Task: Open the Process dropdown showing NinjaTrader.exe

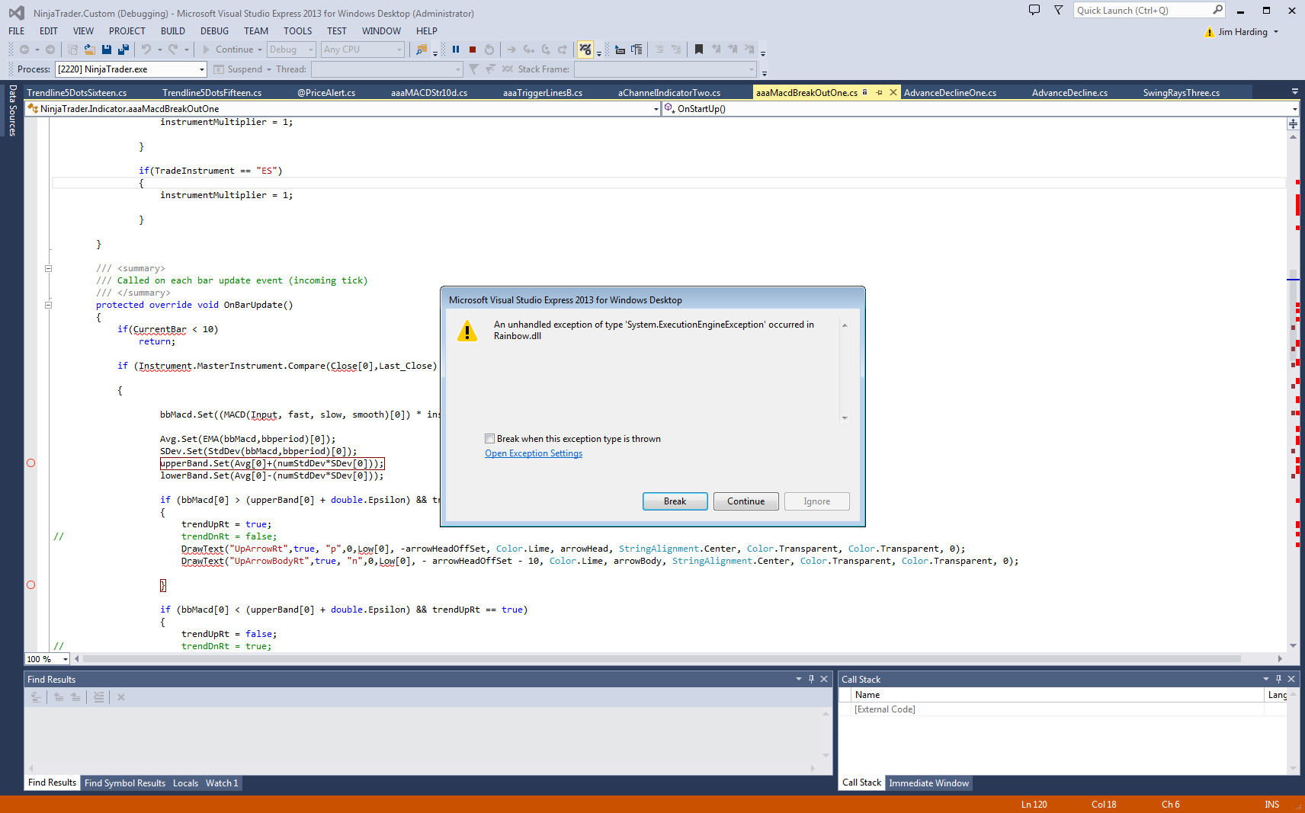Action: 201,69
